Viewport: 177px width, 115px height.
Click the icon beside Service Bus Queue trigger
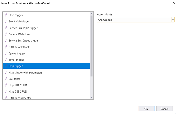pos(6,40)
